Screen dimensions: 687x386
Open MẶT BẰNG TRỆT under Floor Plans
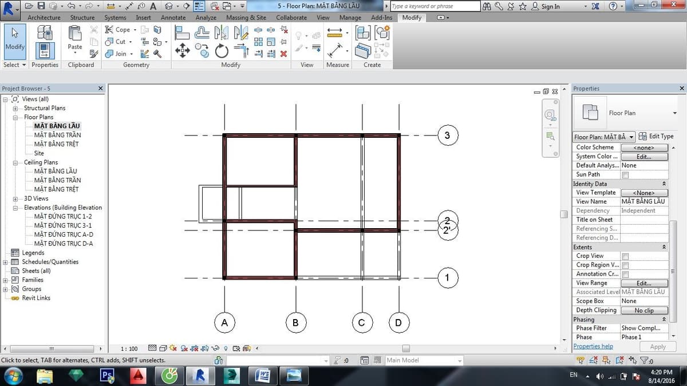[x=56, y=144]
